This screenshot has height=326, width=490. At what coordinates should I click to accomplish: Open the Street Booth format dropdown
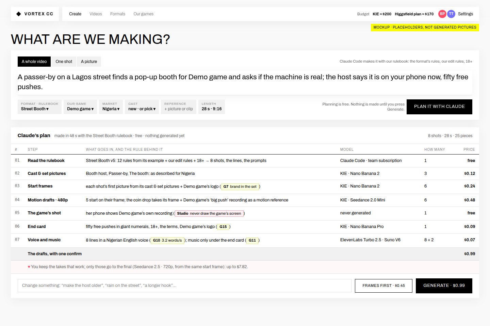(x=39, y=107)
